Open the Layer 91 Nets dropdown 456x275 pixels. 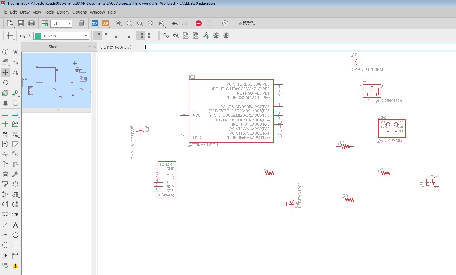[x=61, y=36]
